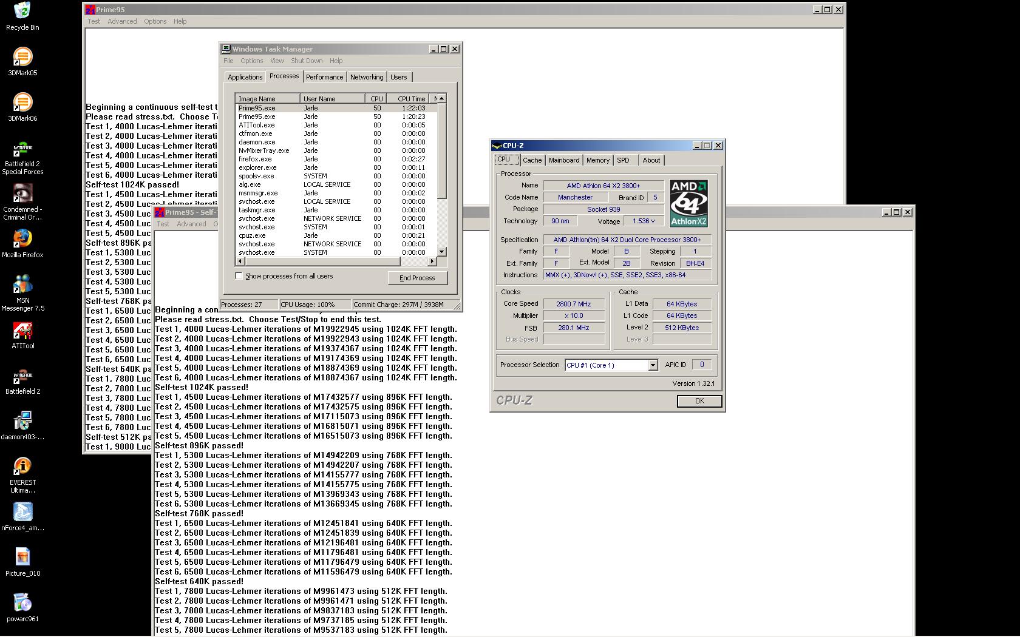Toggle Show processes from all users
The height and width of the screenshot is (637, 1020).
[x=239, y=276]
